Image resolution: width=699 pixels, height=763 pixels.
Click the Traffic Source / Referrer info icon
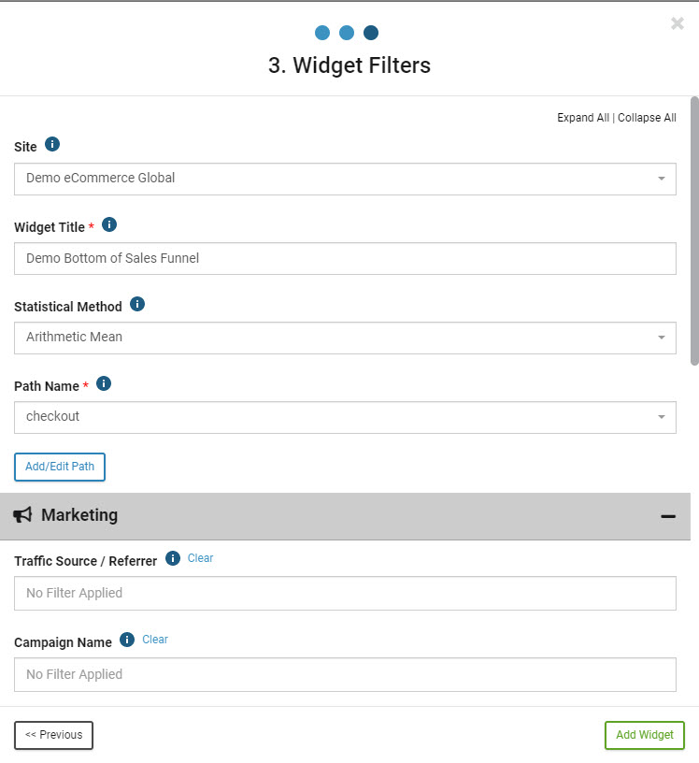pyautogui.click(x=173, y=558)
